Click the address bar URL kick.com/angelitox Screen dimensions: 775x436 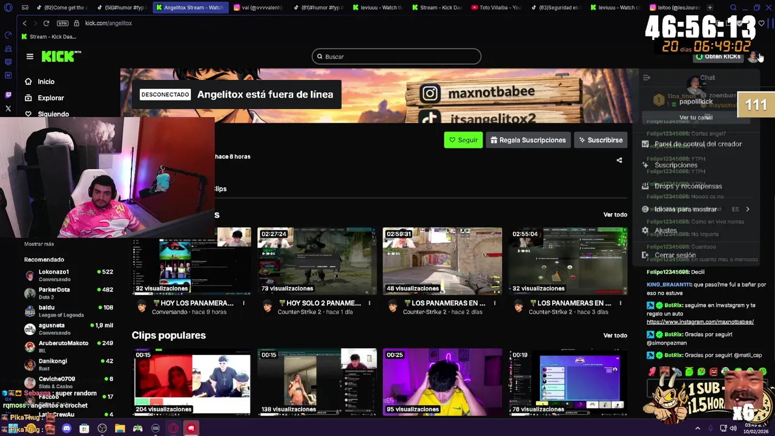pyautogui.click(x=108, y=23)
